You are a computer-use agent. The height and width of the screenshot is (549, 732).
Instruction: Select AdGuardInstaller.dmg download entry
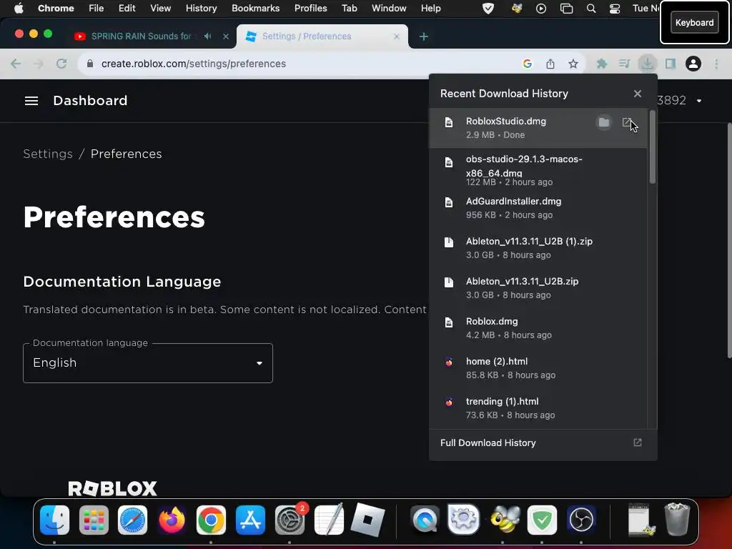[x=538, y=208]
